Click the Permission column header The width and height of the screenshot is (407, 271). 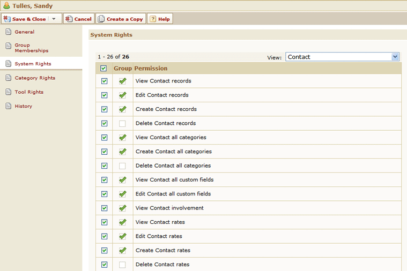point(151,68)
